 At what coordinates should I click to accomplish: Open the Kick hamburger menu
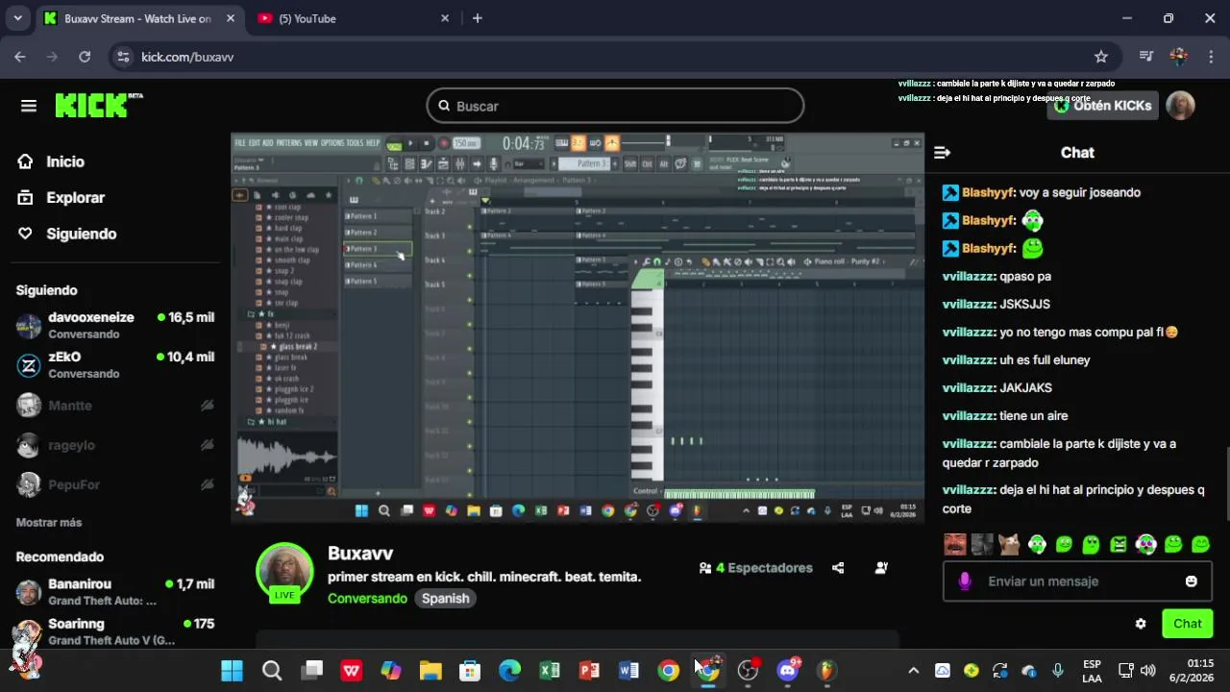(x=29, y=106)
